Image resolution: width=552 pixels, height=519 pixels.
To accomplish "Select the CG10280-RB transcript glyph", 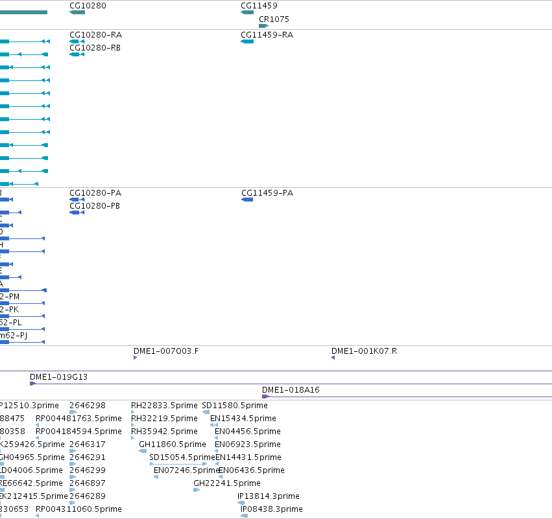I will tap(77, 54).
